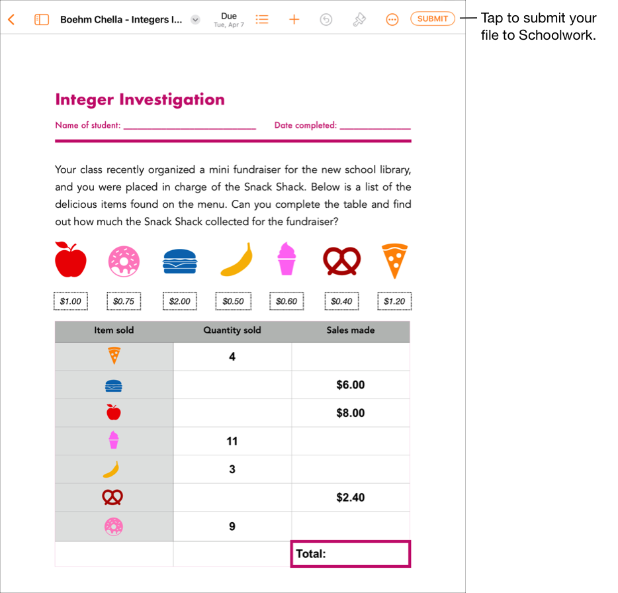Click the Due Tue, Apr 7 control
This screenshot has width=618, height=593.
click(x=229, y=19)
